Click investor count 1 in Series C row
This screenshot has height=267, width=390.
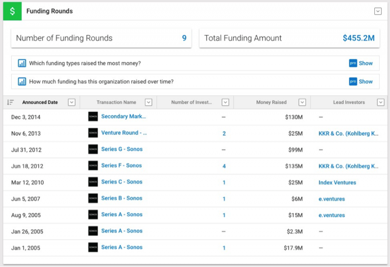coord(224,183)
